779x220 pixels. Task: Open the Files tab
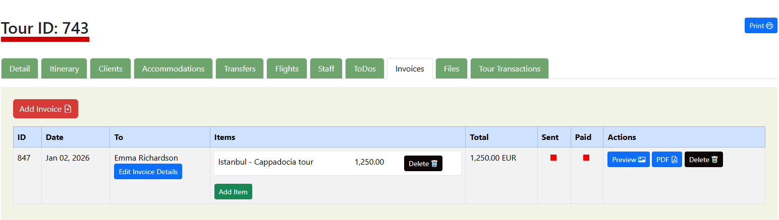452,69
